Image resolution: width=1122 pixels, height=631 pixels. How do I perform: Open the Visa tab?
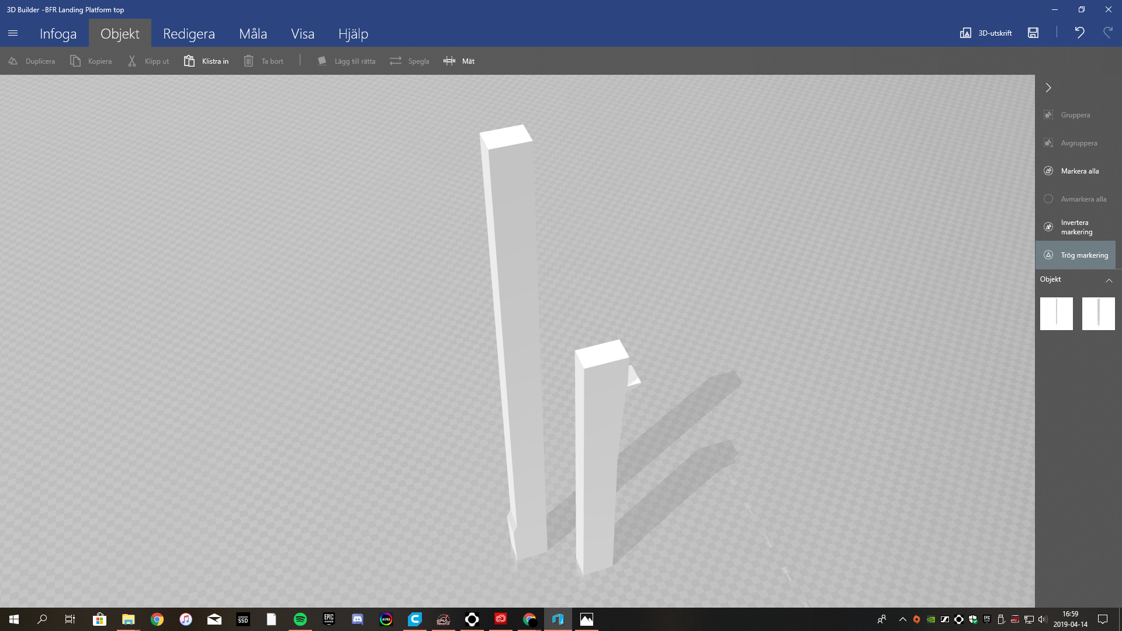pyautogui.click(x=303, y=33)
